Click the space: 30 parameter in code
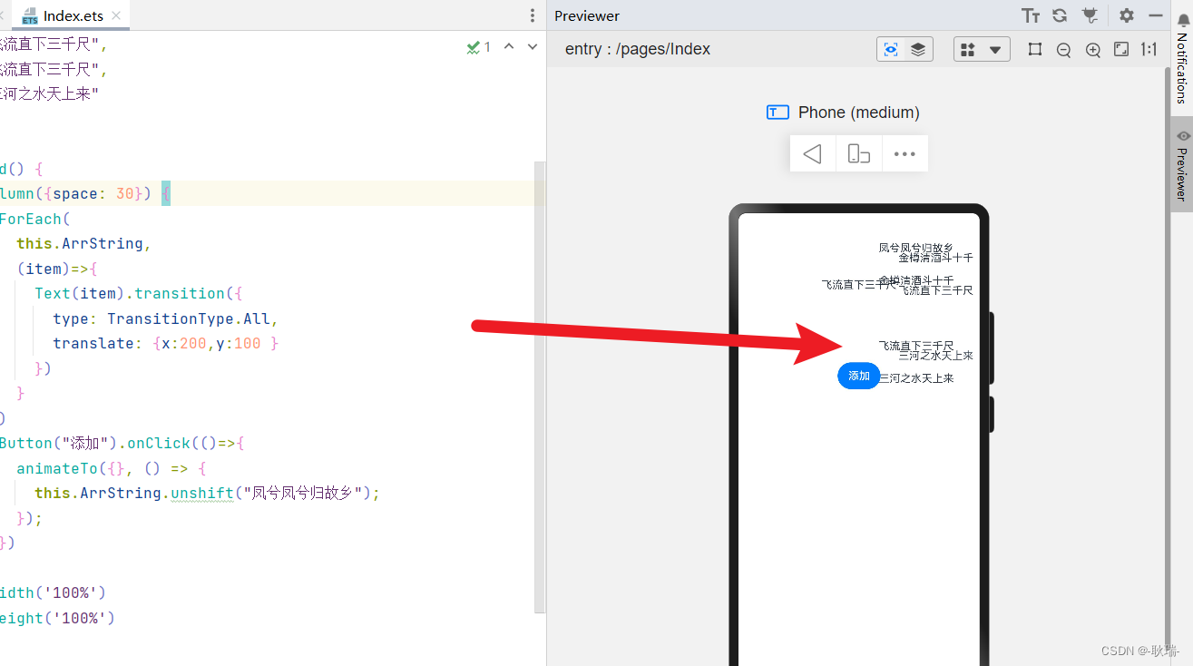 pos(94,193)
